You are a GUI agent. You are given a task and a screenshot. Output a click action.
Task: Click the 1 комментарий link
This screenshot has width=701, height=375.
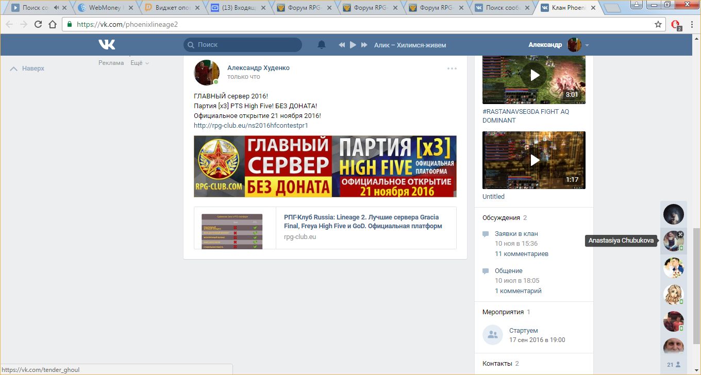[518, 291]
